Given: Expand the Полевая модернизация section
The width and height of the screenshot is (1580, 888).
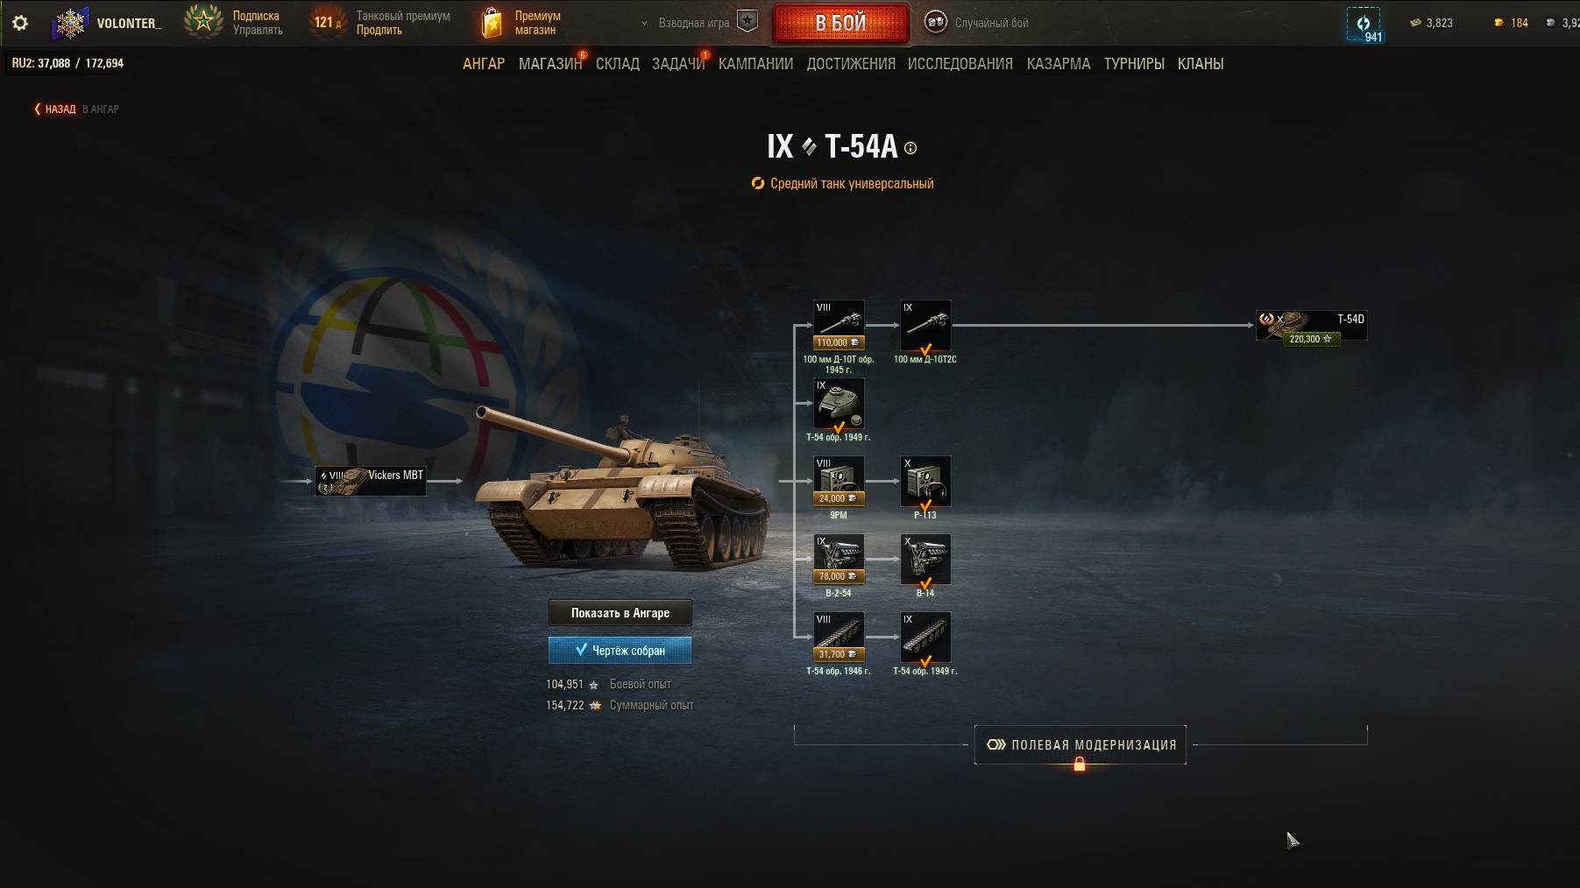Looking at the screenshot, I should (x=1080, y=745).
